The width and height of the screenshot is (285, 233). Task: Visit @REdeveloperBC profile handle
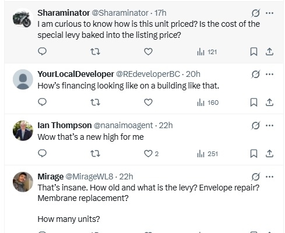pos(148,74)
